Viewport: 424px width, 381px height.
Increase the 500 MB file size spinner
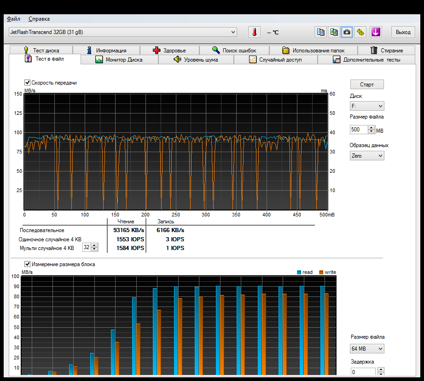coord(372,127)
